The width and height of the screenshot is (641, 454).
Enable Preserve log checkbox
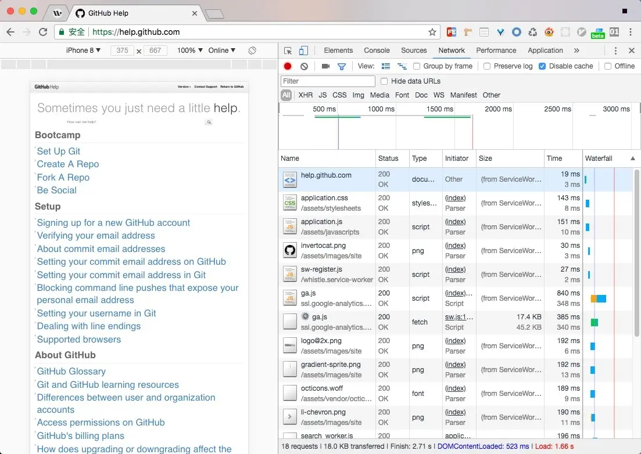coord(487,66)
